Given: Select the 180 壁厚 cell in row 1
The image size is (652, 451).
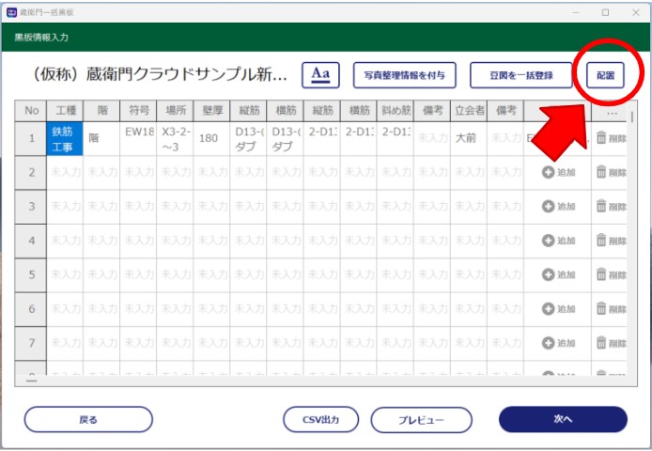Looking at the screenshot, I should (x=211, y=138).
